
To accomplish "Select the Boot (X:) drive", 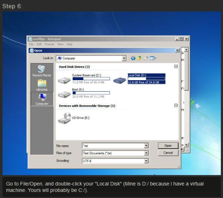I will tap(80, 93).
